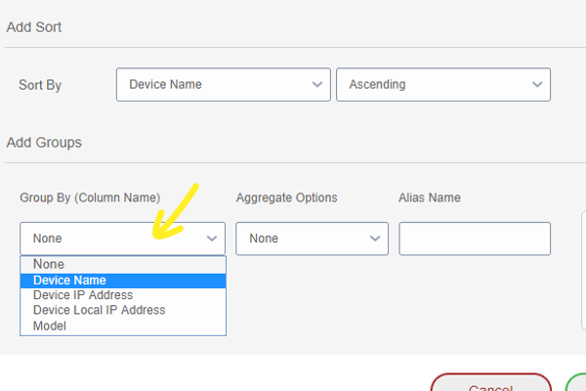Image resolution: width=586 pixels, height=391 pixels.
Task: Open the Sort By column combo showing Device Name
Action: [x=224, y=85]
